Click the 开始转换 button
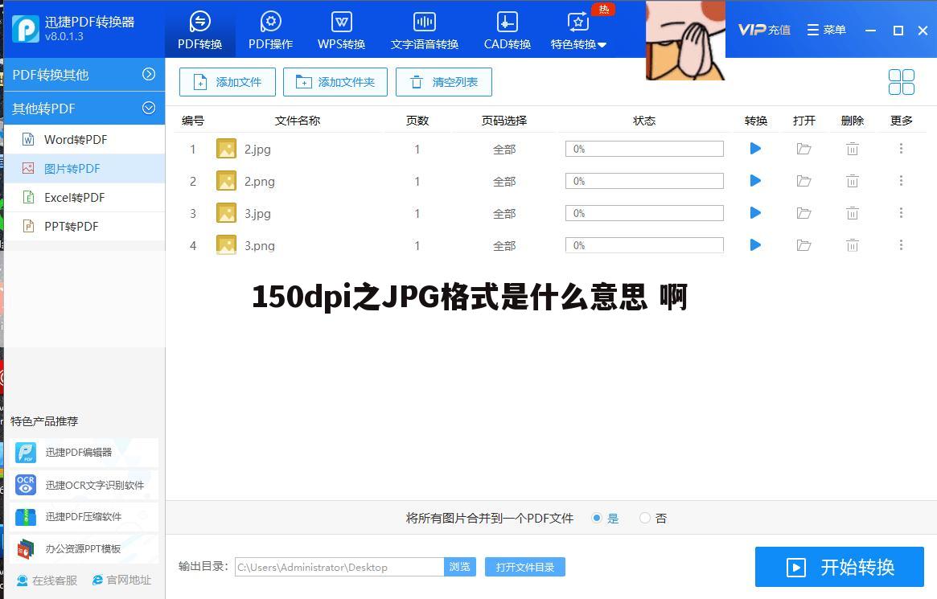The image size is (937, 599). [x=840, y=567]
